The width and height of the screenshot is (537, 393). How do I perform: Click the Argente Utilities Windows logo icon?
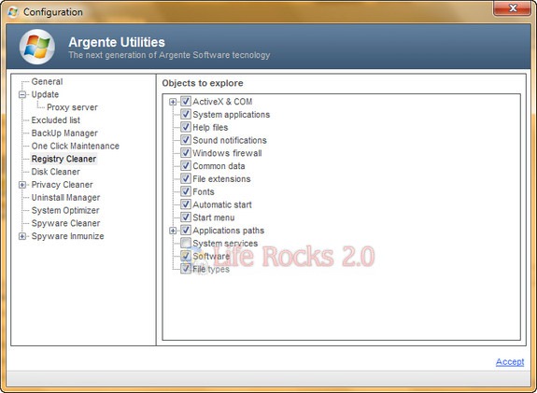(37, 47)
